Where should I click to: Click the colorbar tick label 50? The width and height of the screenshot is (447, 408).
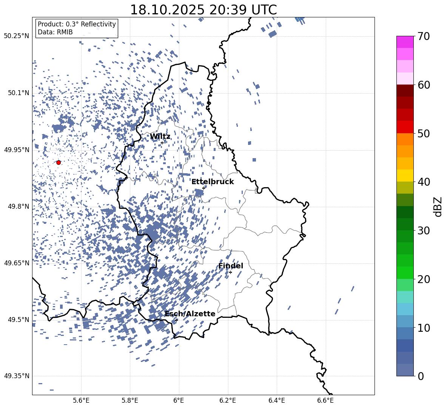tap(424, 133)
